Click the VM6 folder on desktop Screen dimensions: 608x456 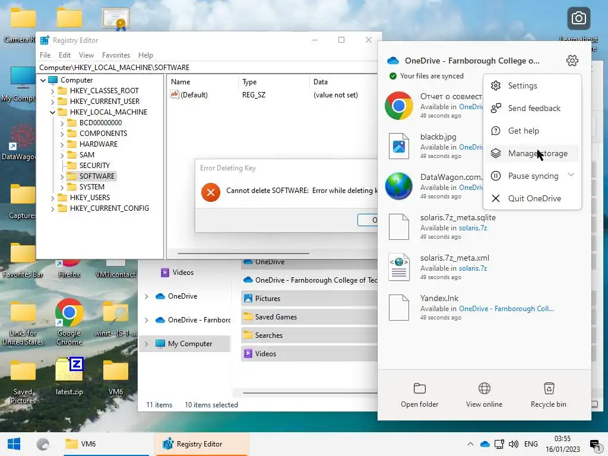tap(116, 376)
